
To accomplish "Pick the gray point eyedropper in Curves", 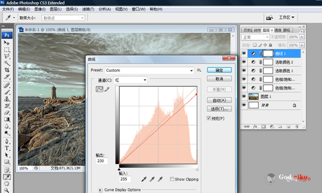I will click(152, 179).
